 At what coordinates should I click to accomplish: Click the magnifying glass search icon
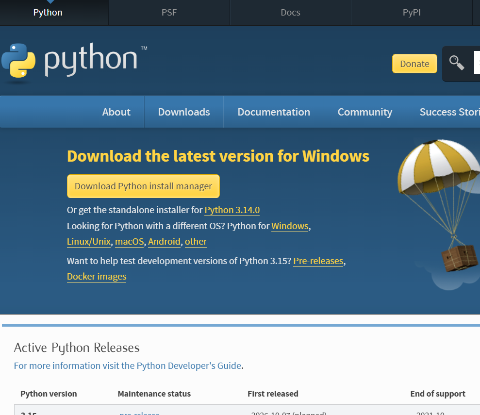[457, 63]
